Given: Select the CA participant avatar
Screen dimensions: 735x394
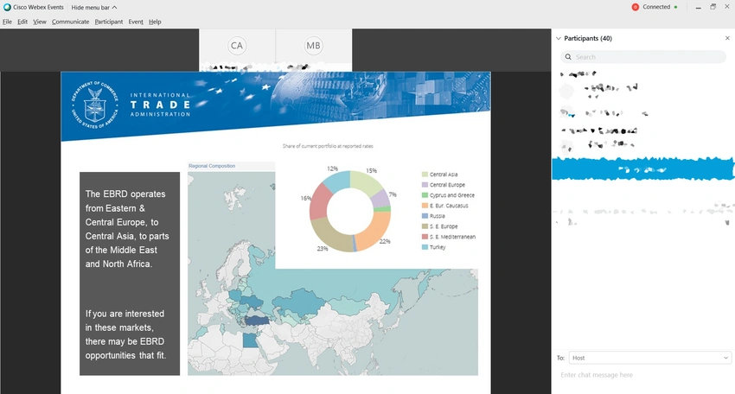Looking at the screenshot, I should coord(237,46).
